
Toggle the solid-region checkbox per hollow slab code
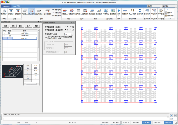click(46, 37)
